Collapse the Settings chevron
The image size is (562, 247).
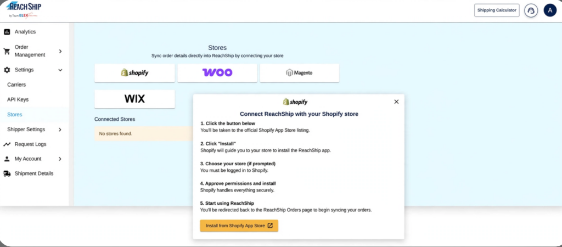[x=60, y=70]
